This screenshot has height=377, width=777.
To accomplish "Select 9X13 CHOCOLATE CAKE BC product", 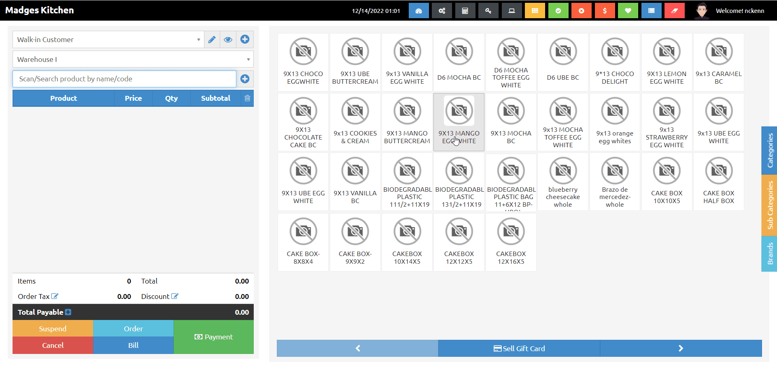I will point(303,122).
